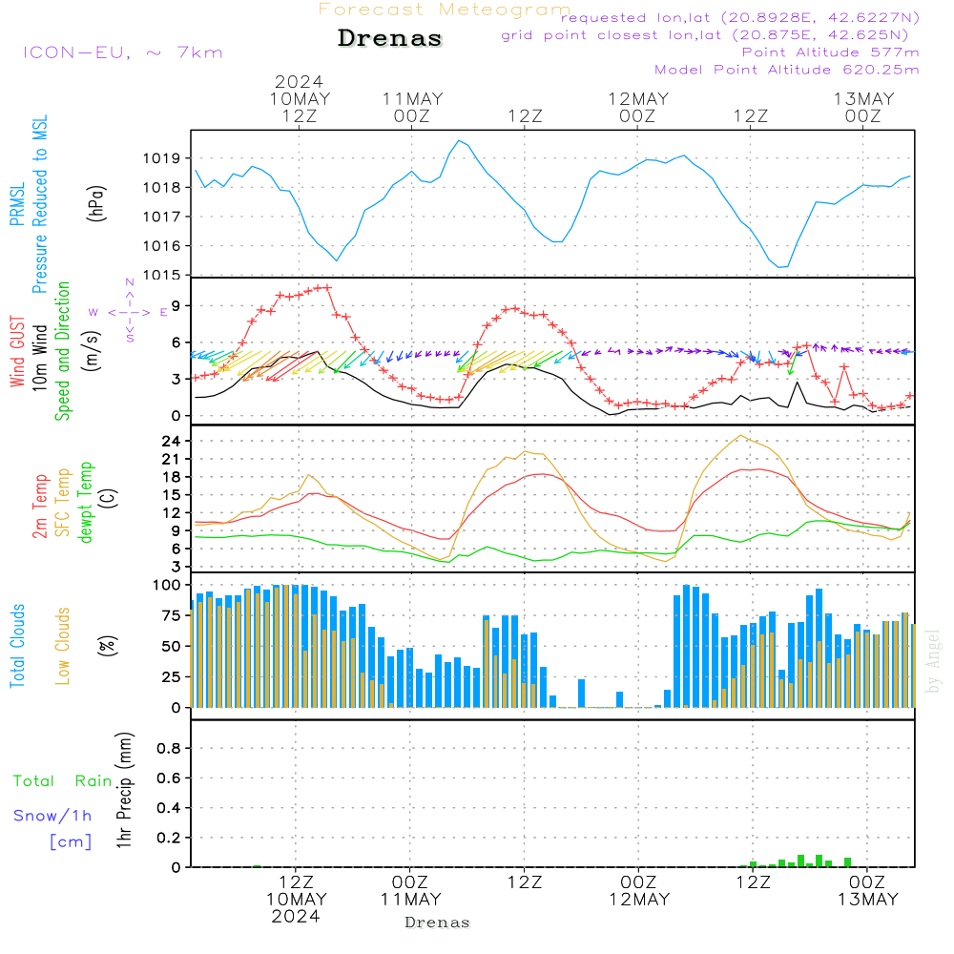
Task: Click the 1019 pressure tick label
Action: tap(162, 158)
